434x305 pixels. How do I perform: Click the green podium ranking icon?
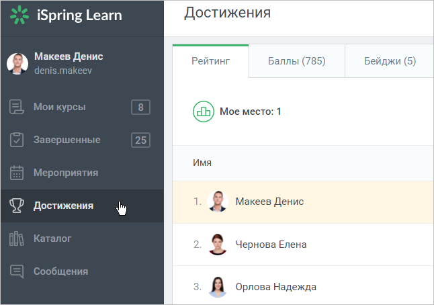tap(204, 112)
